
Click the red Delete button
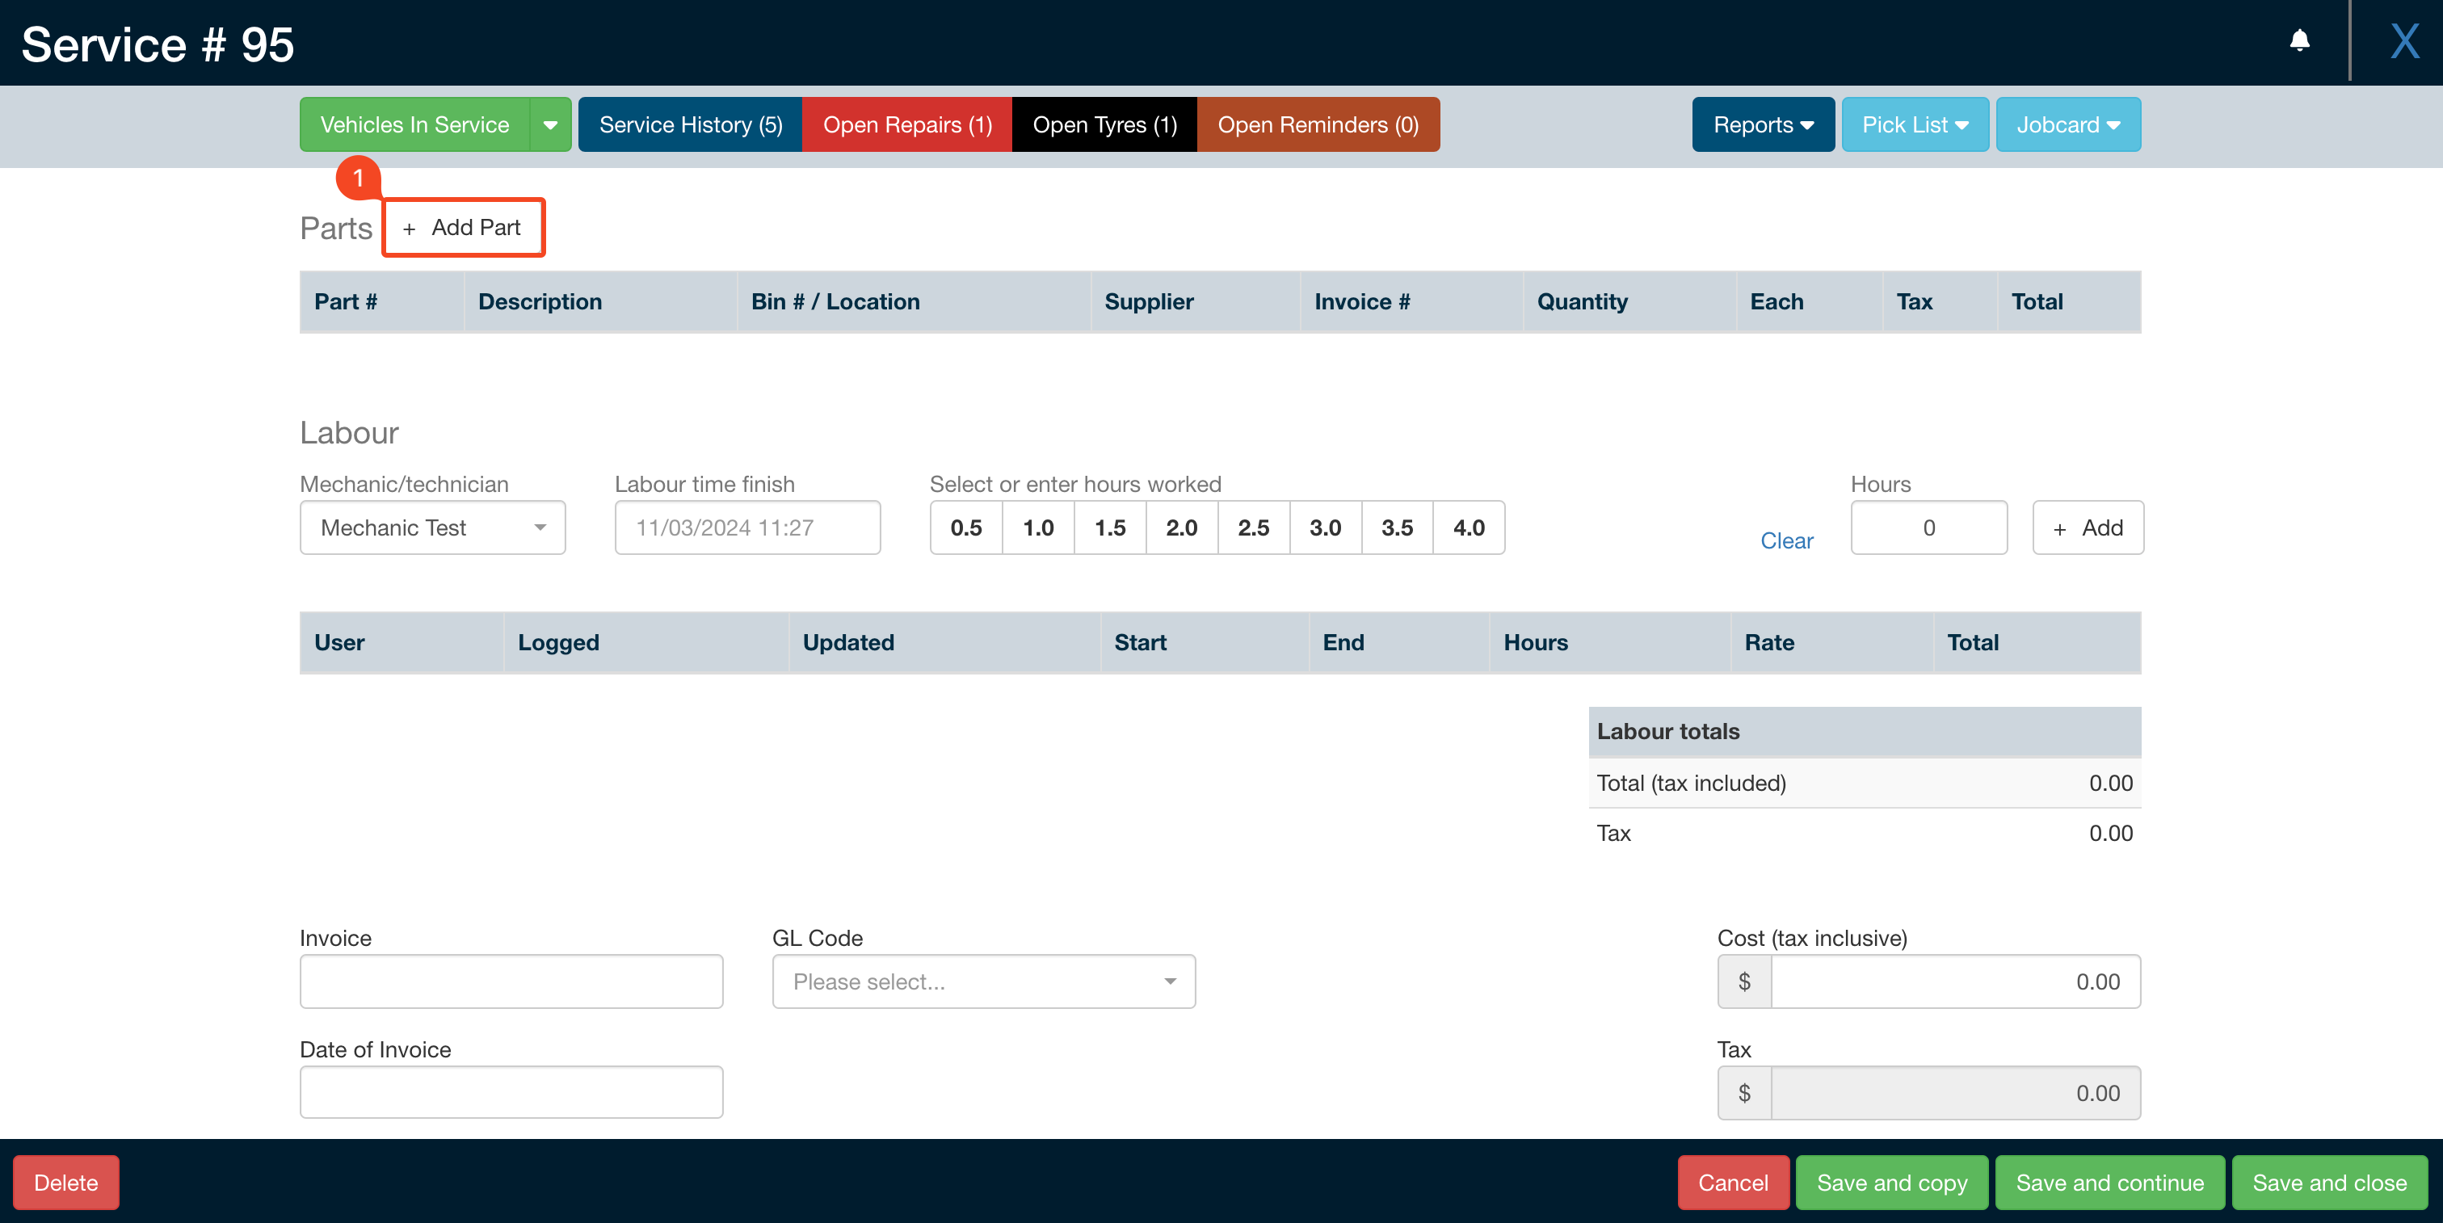(66, 1183)
